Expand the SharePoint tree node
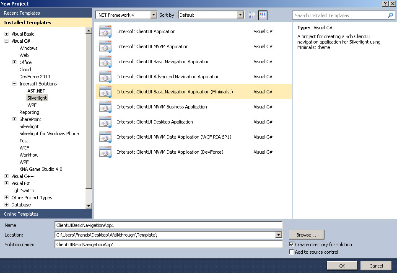 (14, 119)
